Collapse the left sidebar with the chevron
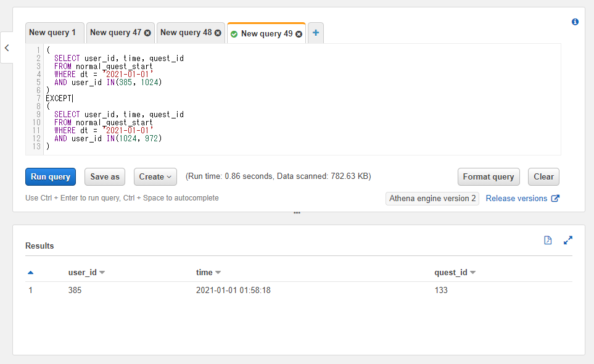This screenshot has height=364, width=594. click(7, 48)
